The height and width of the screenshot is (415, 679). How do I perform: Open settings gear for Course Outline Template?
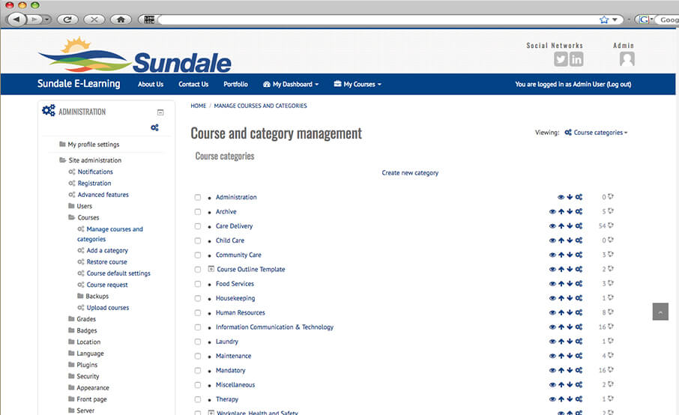coord(579,269)
